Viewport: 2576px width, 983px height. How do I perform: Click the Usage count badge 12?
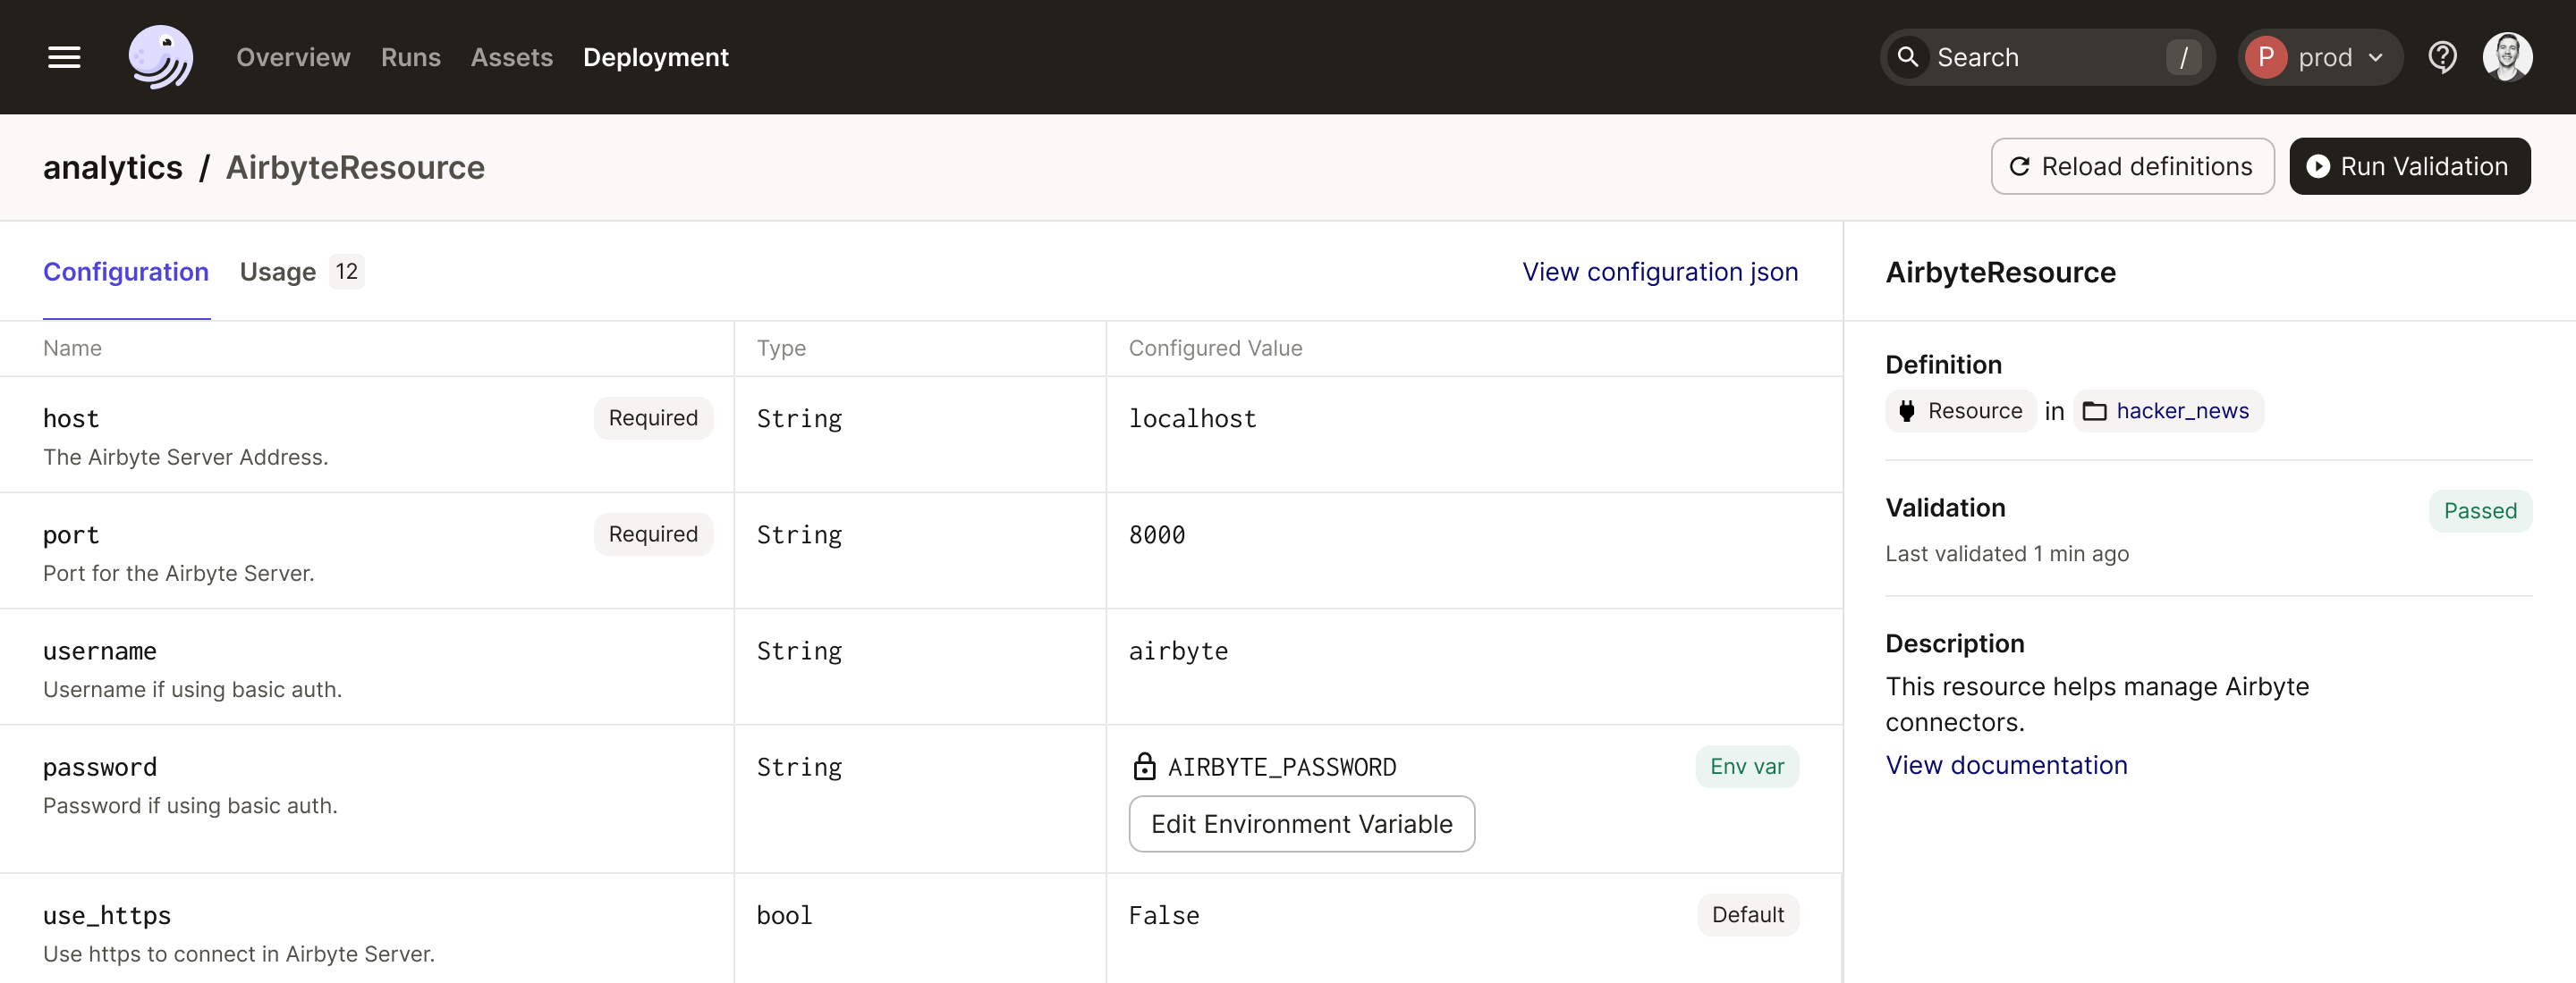pyautogui.click(x=346, y=272)
